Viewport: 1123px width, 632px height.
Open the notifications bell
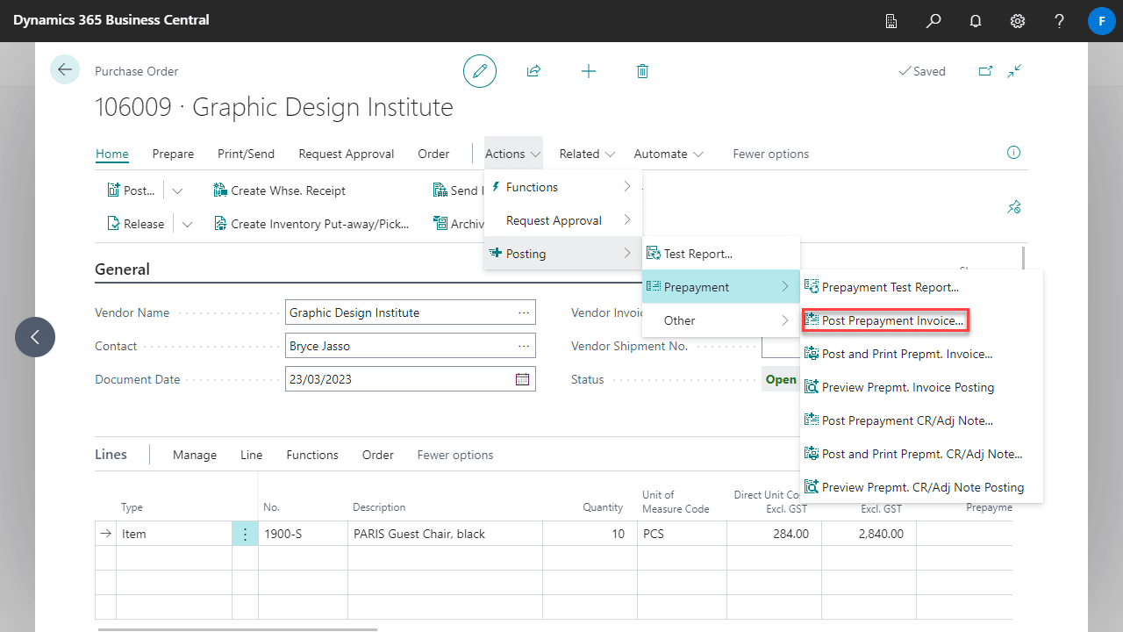(976, 20)
